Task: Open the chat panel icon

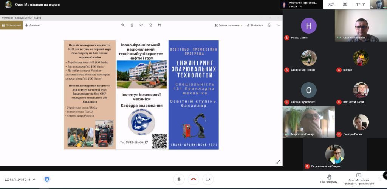Action: pyautogui.click(x=345, y=5)
